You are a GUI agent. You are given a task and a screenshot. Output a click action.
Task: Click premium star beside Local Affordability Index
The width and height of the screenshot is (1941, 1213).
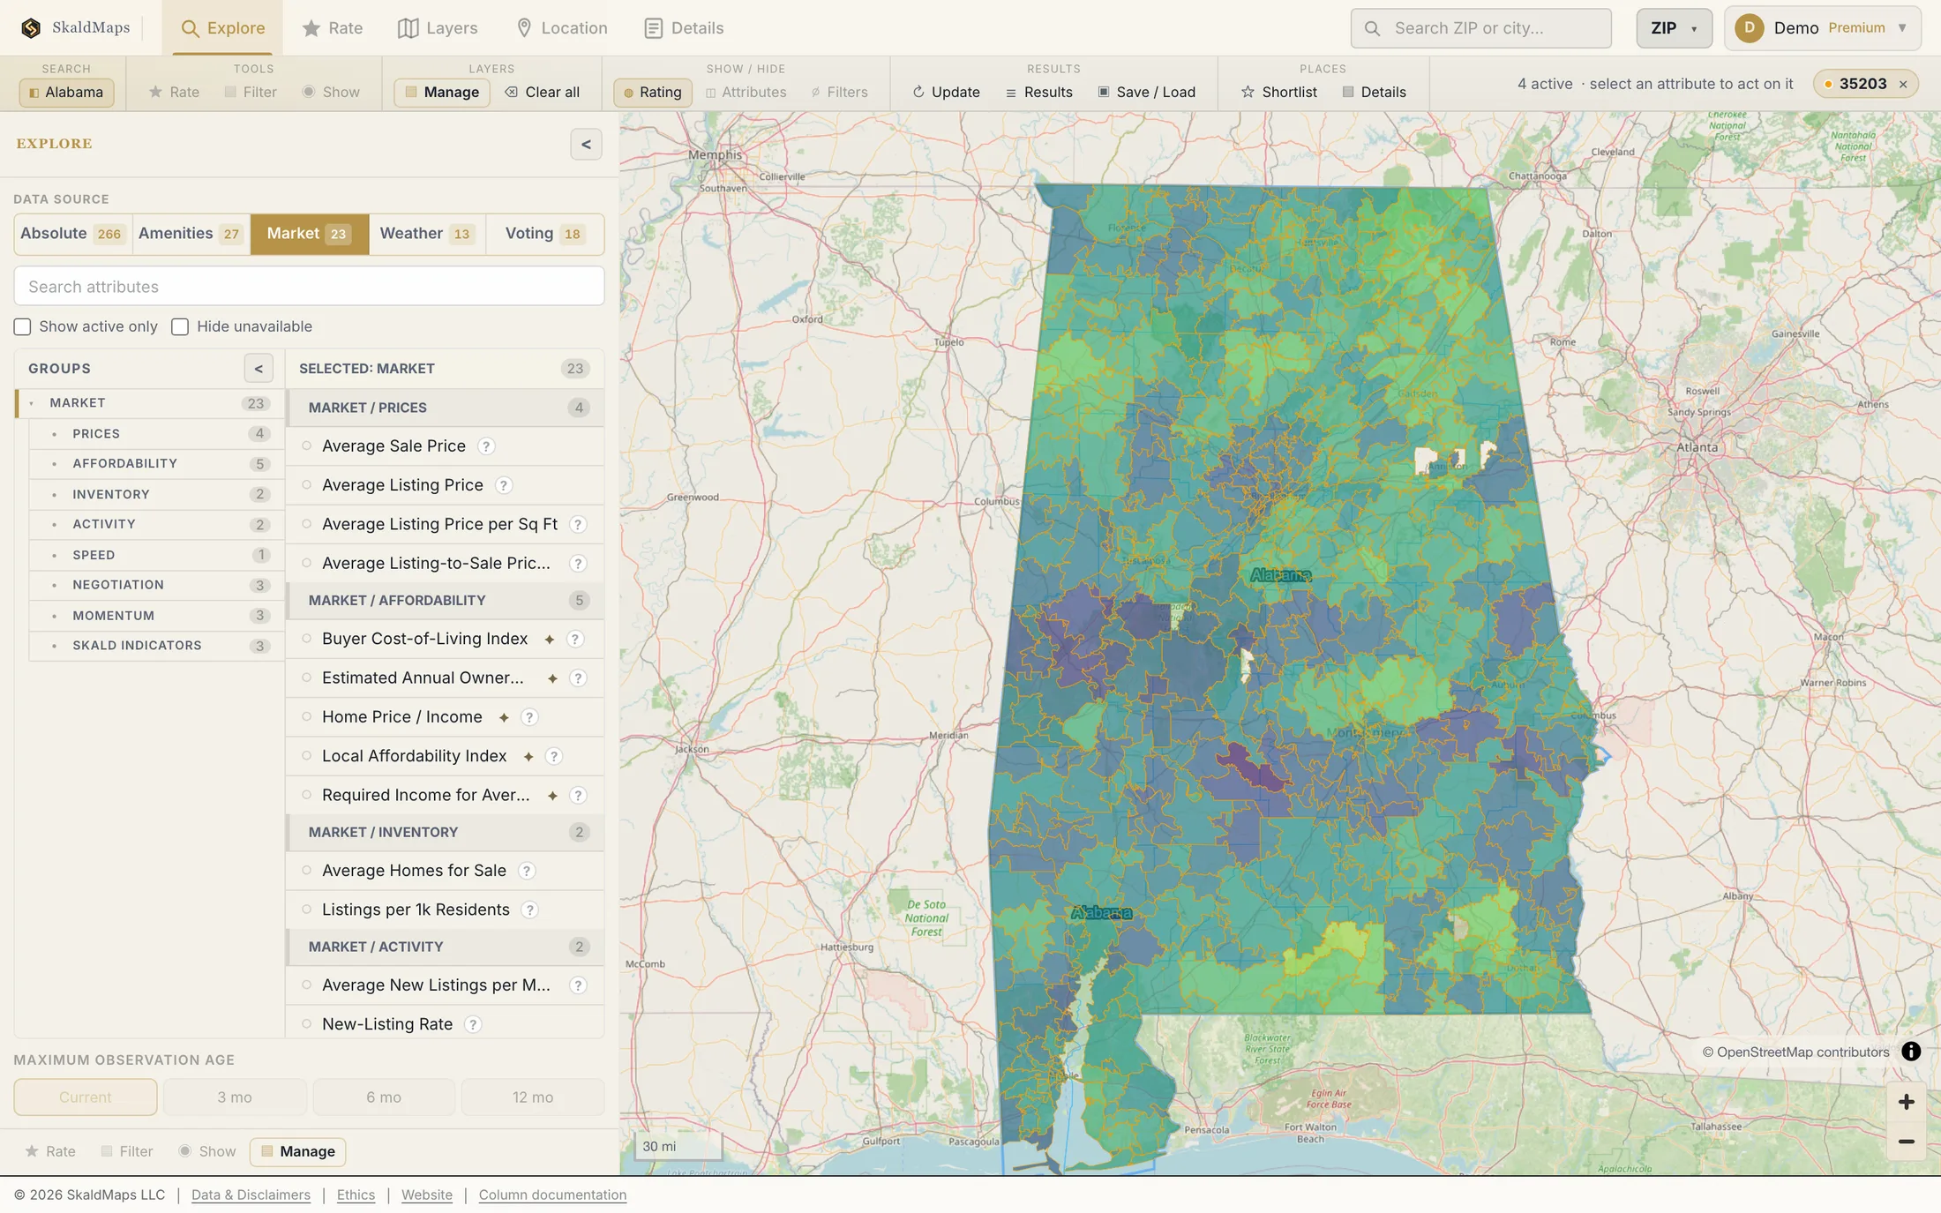tap(528, 756)
